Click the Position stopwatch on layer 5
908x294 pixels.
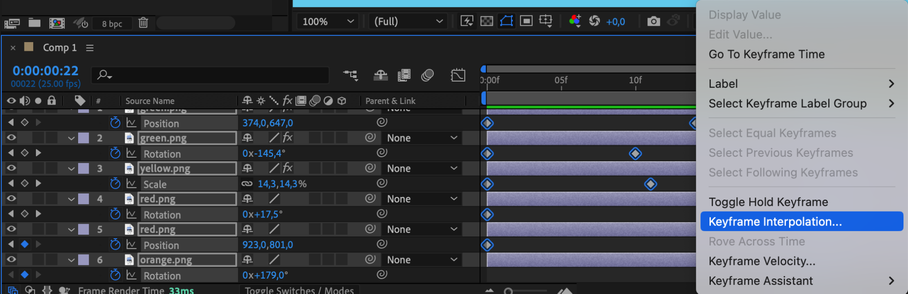115,245
